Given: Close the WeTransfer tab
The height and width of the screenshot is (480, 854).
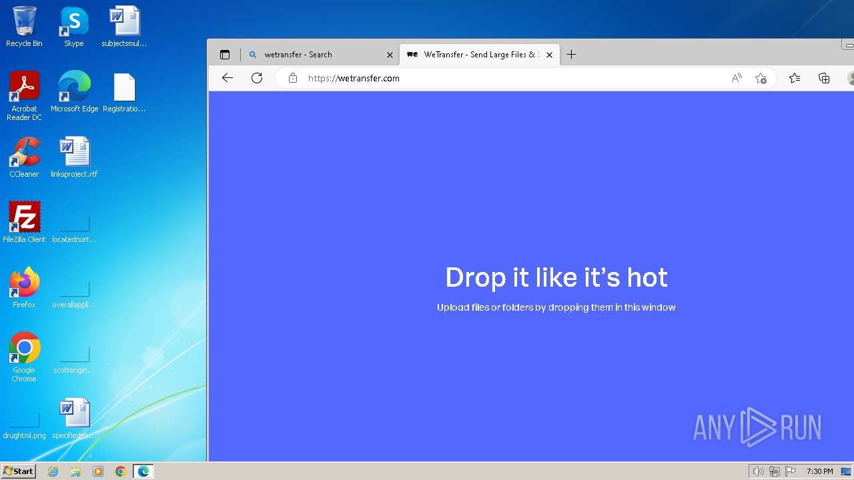Looking at the screenshot, I should tap(549, 55).
